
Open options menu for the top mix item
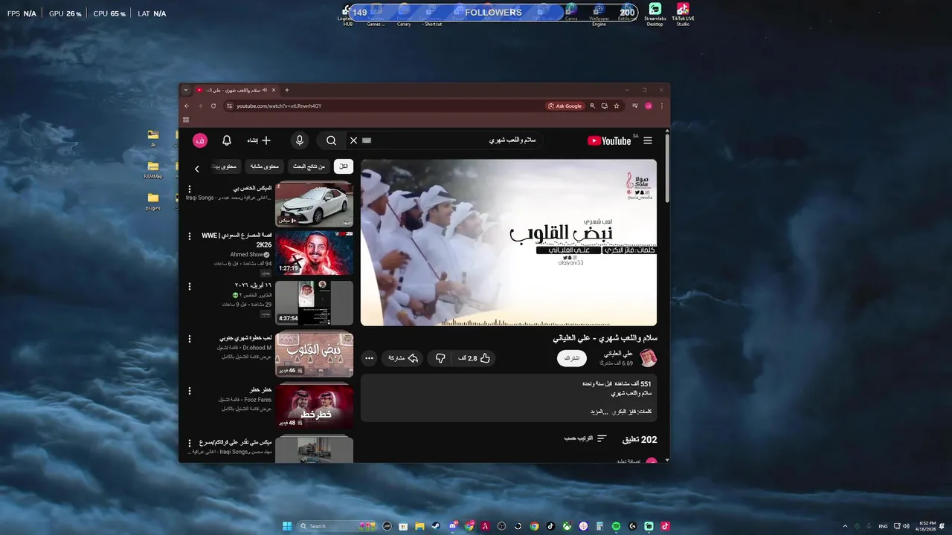[189, 189]
